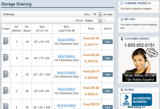Open the BS4230108RX5 product page
This screenshot has height=109, width=160.
tap(67, 105)
